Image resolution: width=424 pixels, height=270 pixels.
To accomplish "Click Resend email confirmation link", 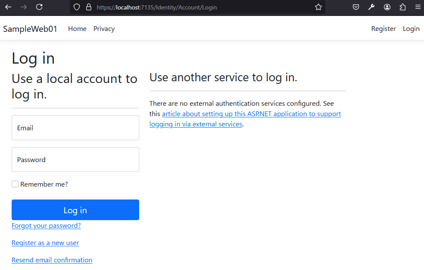I will pos(52,260).
